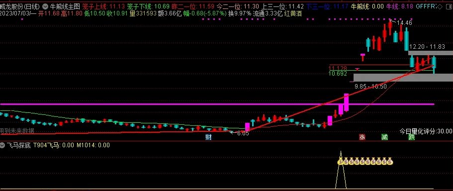Viewport: 453px width, 191px height.
Task: Click the cyan GFFFR label
Action: (x=426, y=6)
